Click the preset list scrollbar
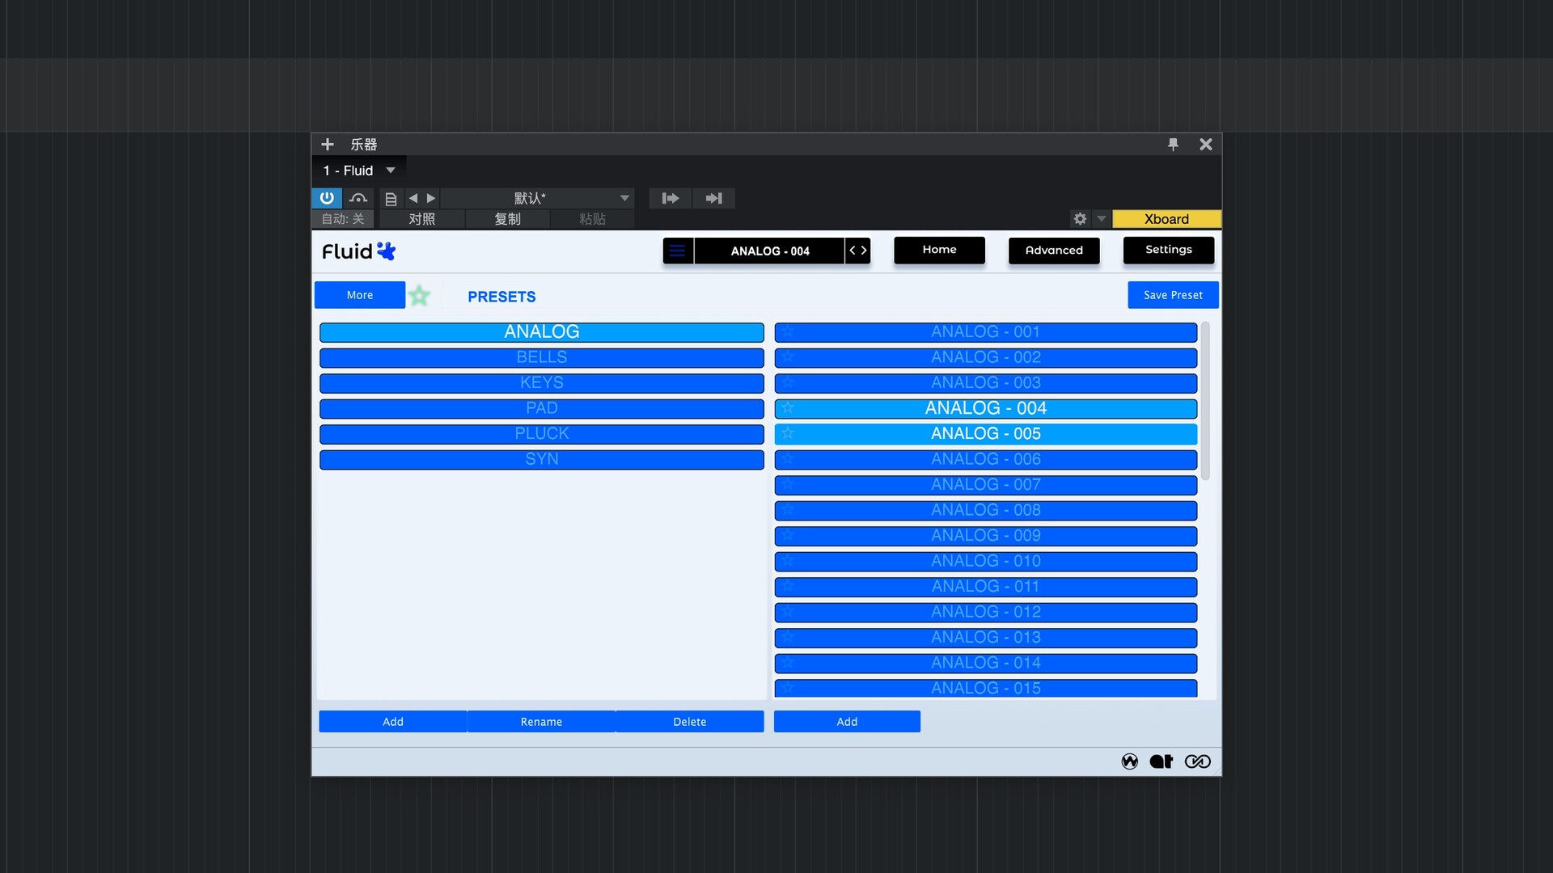Image resolution: width=1553 pixels, height=873 pixels. (x=1205, y=401)
